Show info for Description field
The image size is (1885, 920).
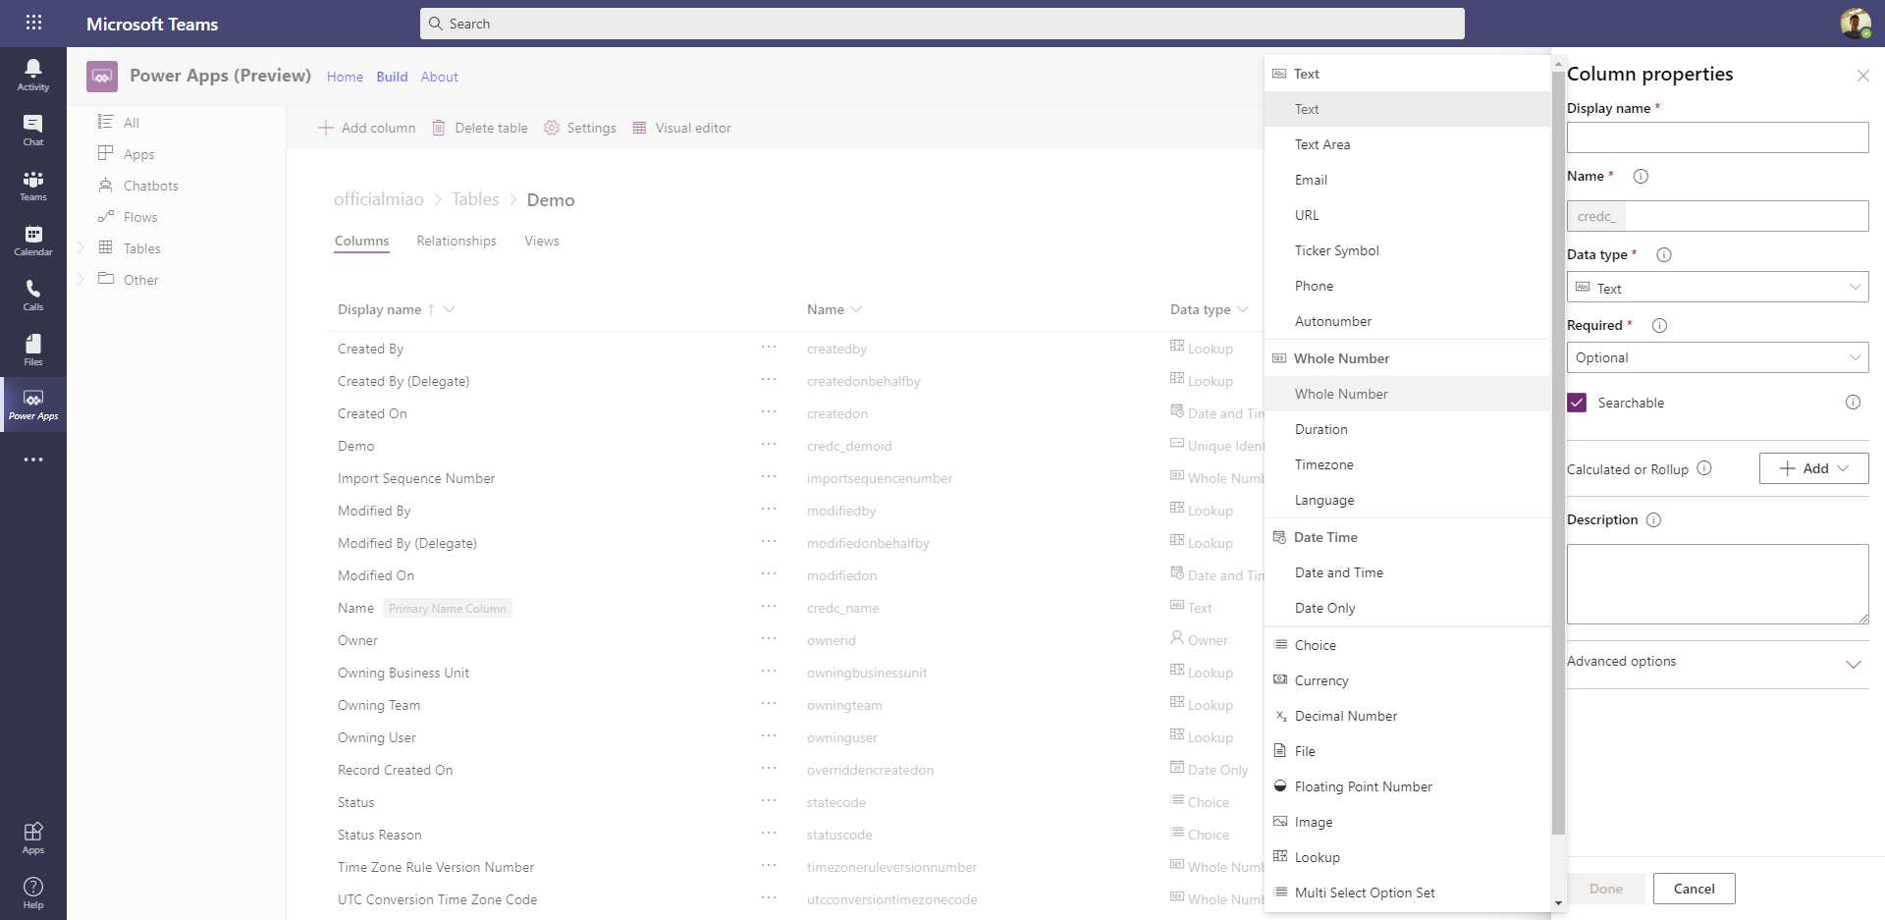[1653, 520]
